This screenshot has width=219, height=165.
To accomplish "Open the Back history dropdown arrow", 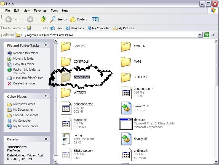I will point(23,19).
